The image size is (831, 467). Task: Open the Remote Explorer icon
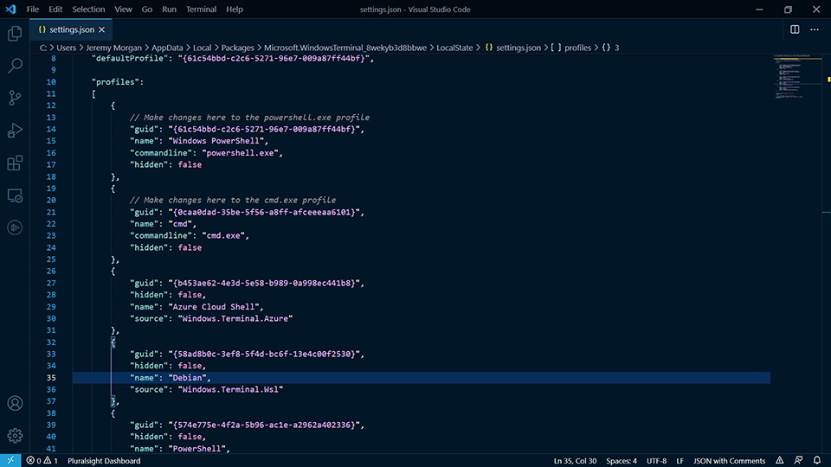coord(15,195)
